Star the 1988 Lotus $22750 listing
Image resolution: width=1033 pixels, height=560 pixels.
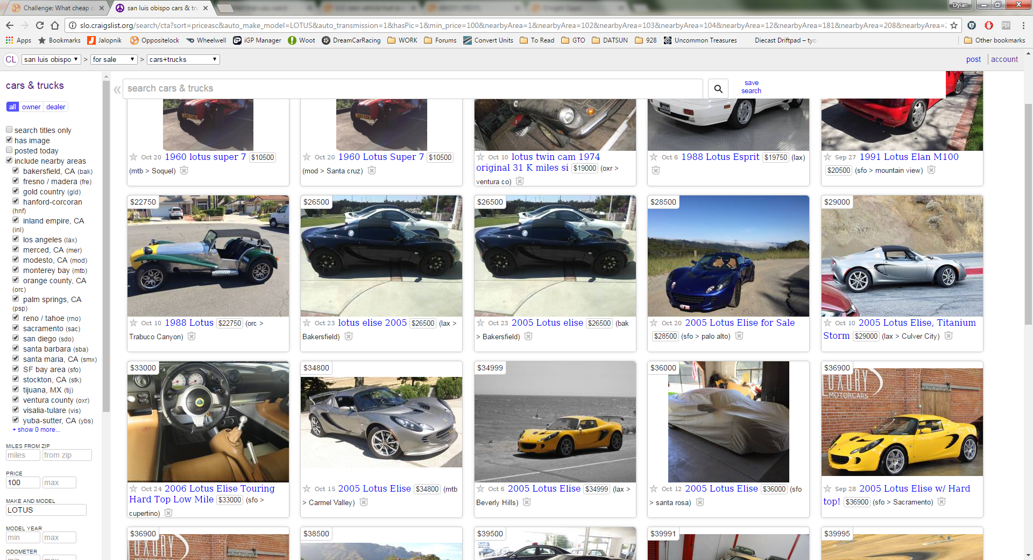point(133,323)
